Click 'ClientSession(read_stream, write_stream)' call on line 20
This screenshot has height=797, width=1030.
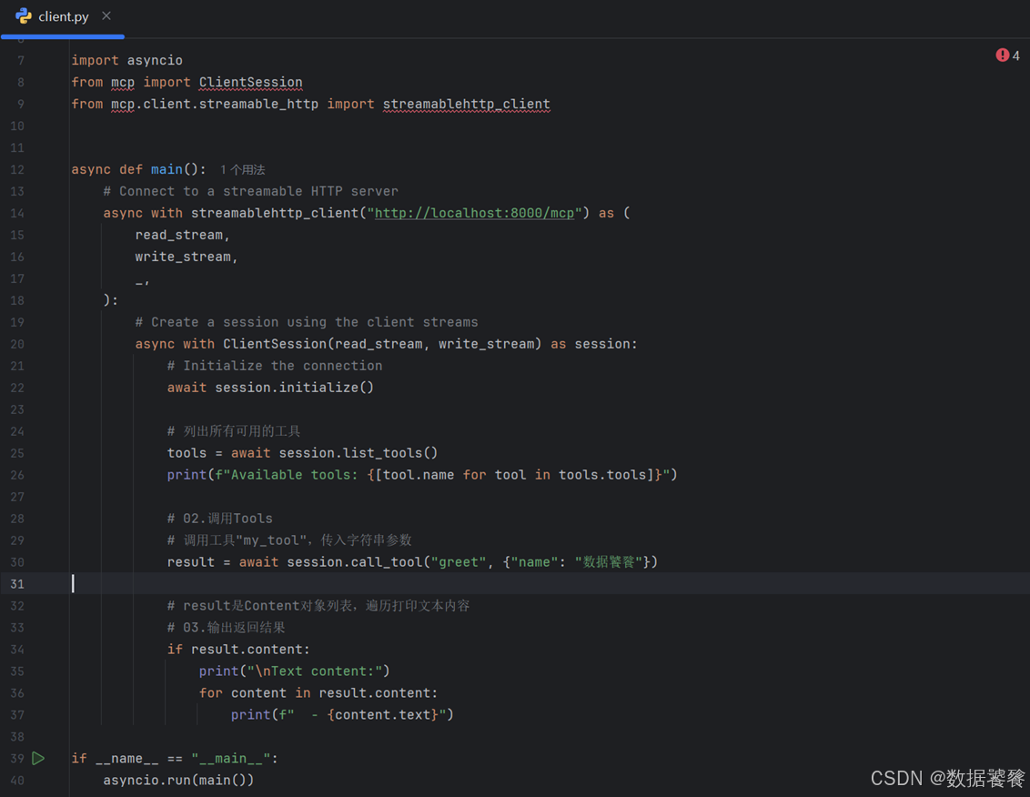382,344
